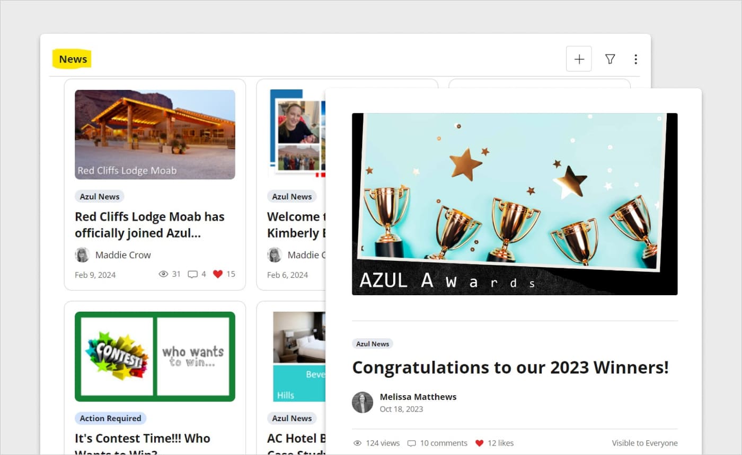Click the heart icon beside 12 likes

coord(479,443)
